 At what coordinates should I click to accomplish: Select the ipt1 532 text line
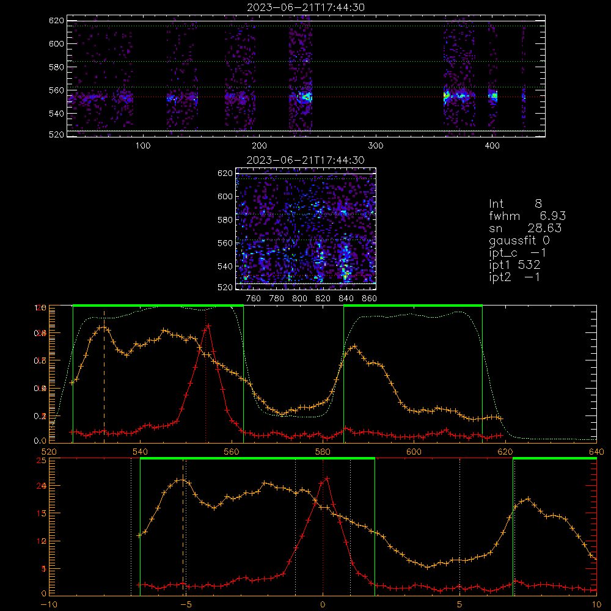point(514,265)
